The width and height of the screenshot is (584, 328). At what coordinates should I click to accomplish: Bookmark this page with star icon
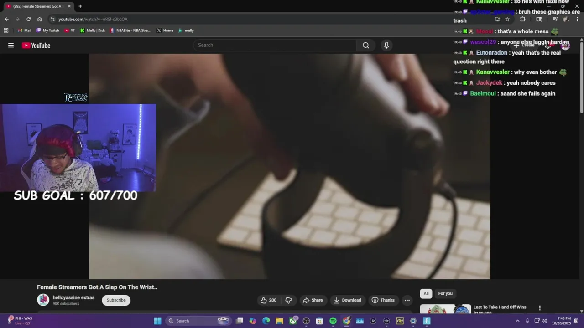tap(507, 19)
